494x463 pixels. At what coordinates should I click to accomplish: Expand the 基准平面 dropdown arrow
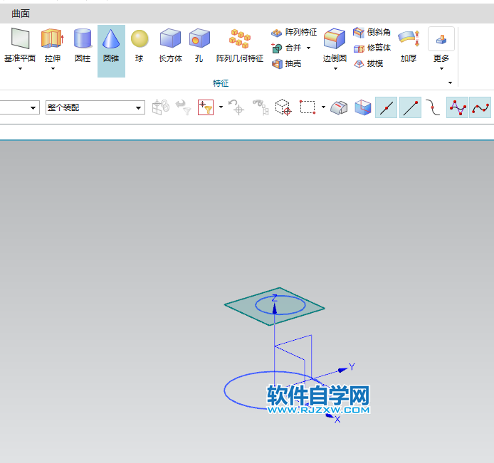[20, 69]
